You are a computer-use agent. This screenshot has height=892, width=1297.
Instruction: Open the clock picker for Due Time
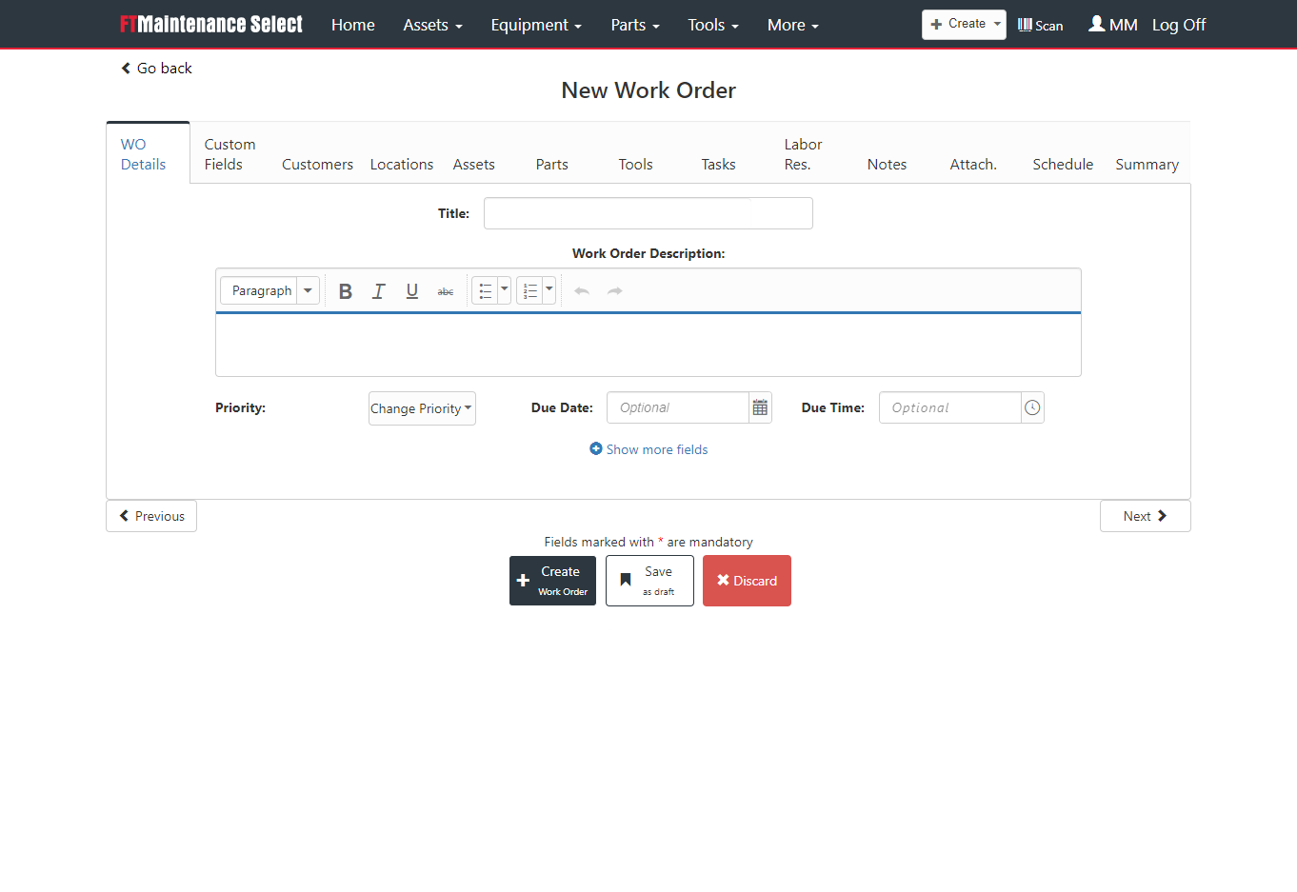(x=1031, y=407)
